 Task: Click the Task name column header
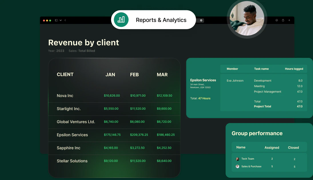click(261, 69)
